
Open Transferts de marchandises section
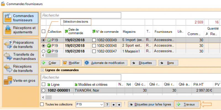20,56
